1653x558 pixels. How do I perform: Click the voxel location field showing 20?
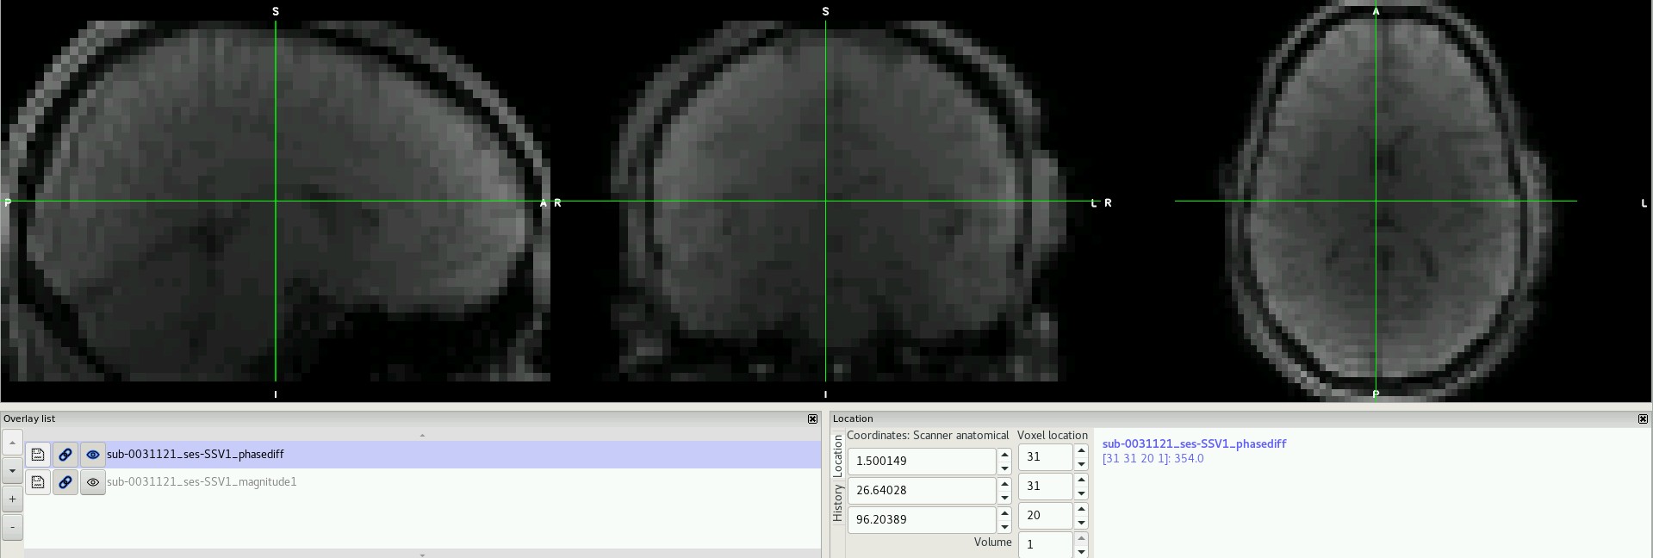pyautogui.click(x=1046, y=516)
